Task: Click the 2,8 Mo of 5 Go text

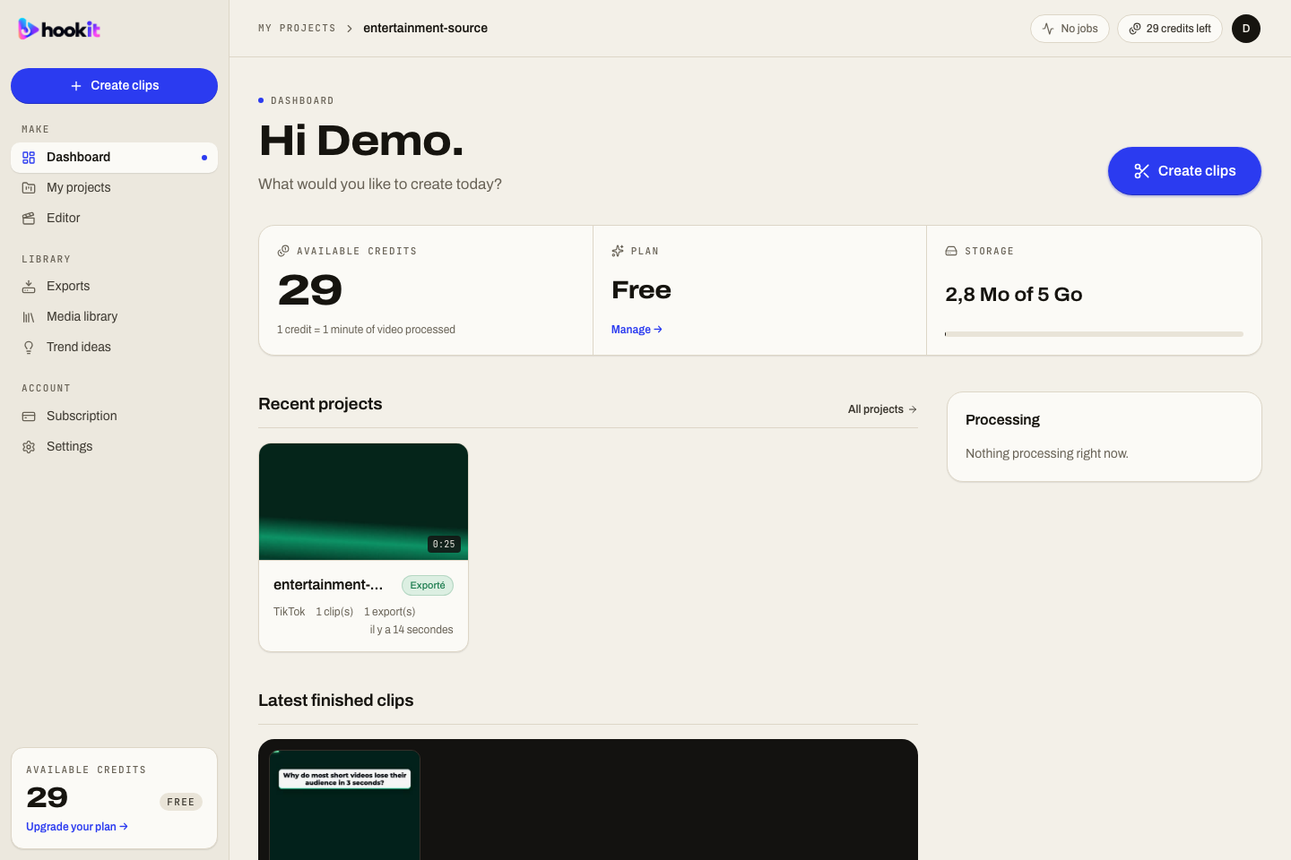Action: point(1014,295)
